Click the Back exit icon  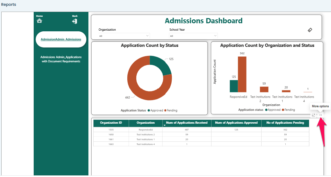(75, 21)
